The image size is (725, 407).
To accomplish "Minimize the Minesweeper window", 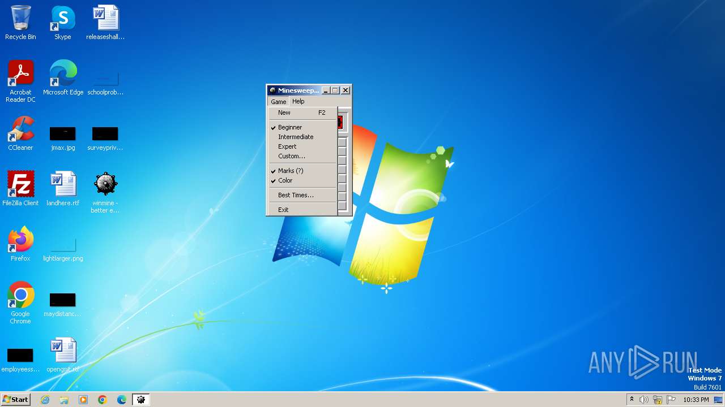I will [x=326, y=90].
